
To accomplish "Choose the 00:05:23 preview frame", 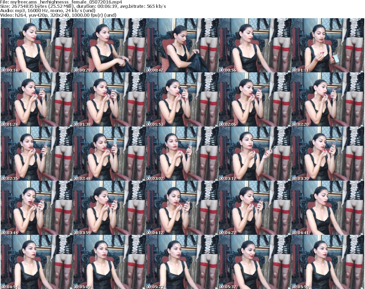I will [x=182, y=262].
